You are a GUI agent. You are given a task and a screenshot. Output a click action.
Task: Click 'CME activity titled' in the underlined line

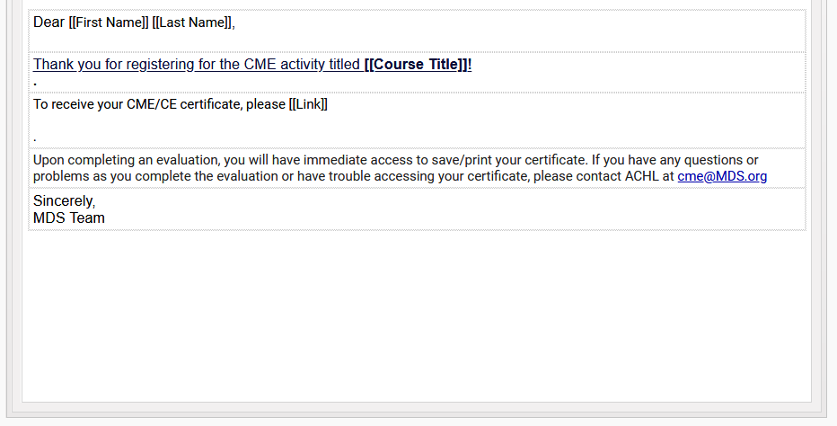[302, 65]
